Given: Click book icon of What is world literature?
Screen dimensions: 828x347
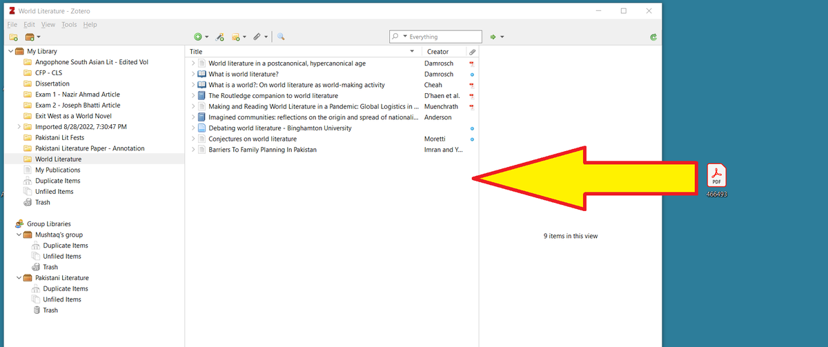Looking at the screenshot, I should 201,74.
